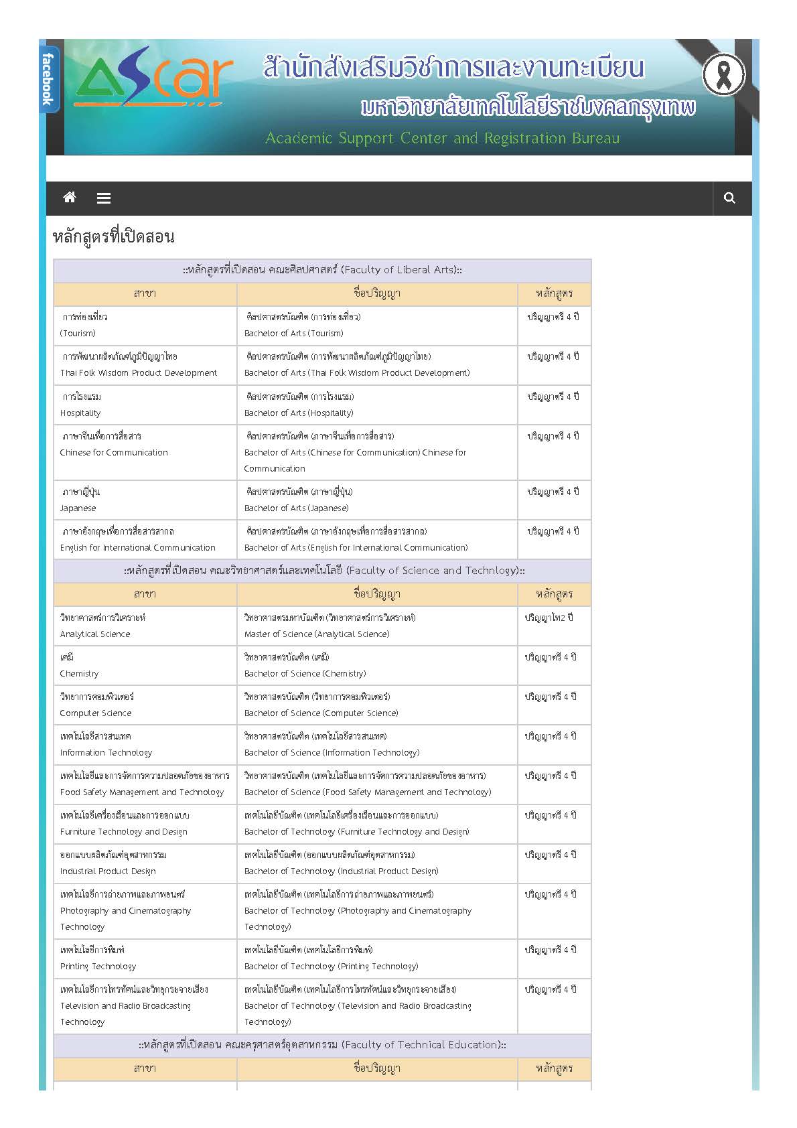Click the search magnifier icon

point(729,198)
